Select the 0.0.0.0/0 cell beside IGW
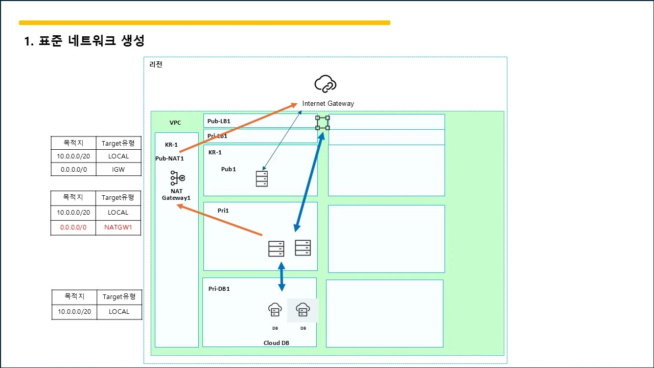The image size is (654, 368). coord(74,169)
